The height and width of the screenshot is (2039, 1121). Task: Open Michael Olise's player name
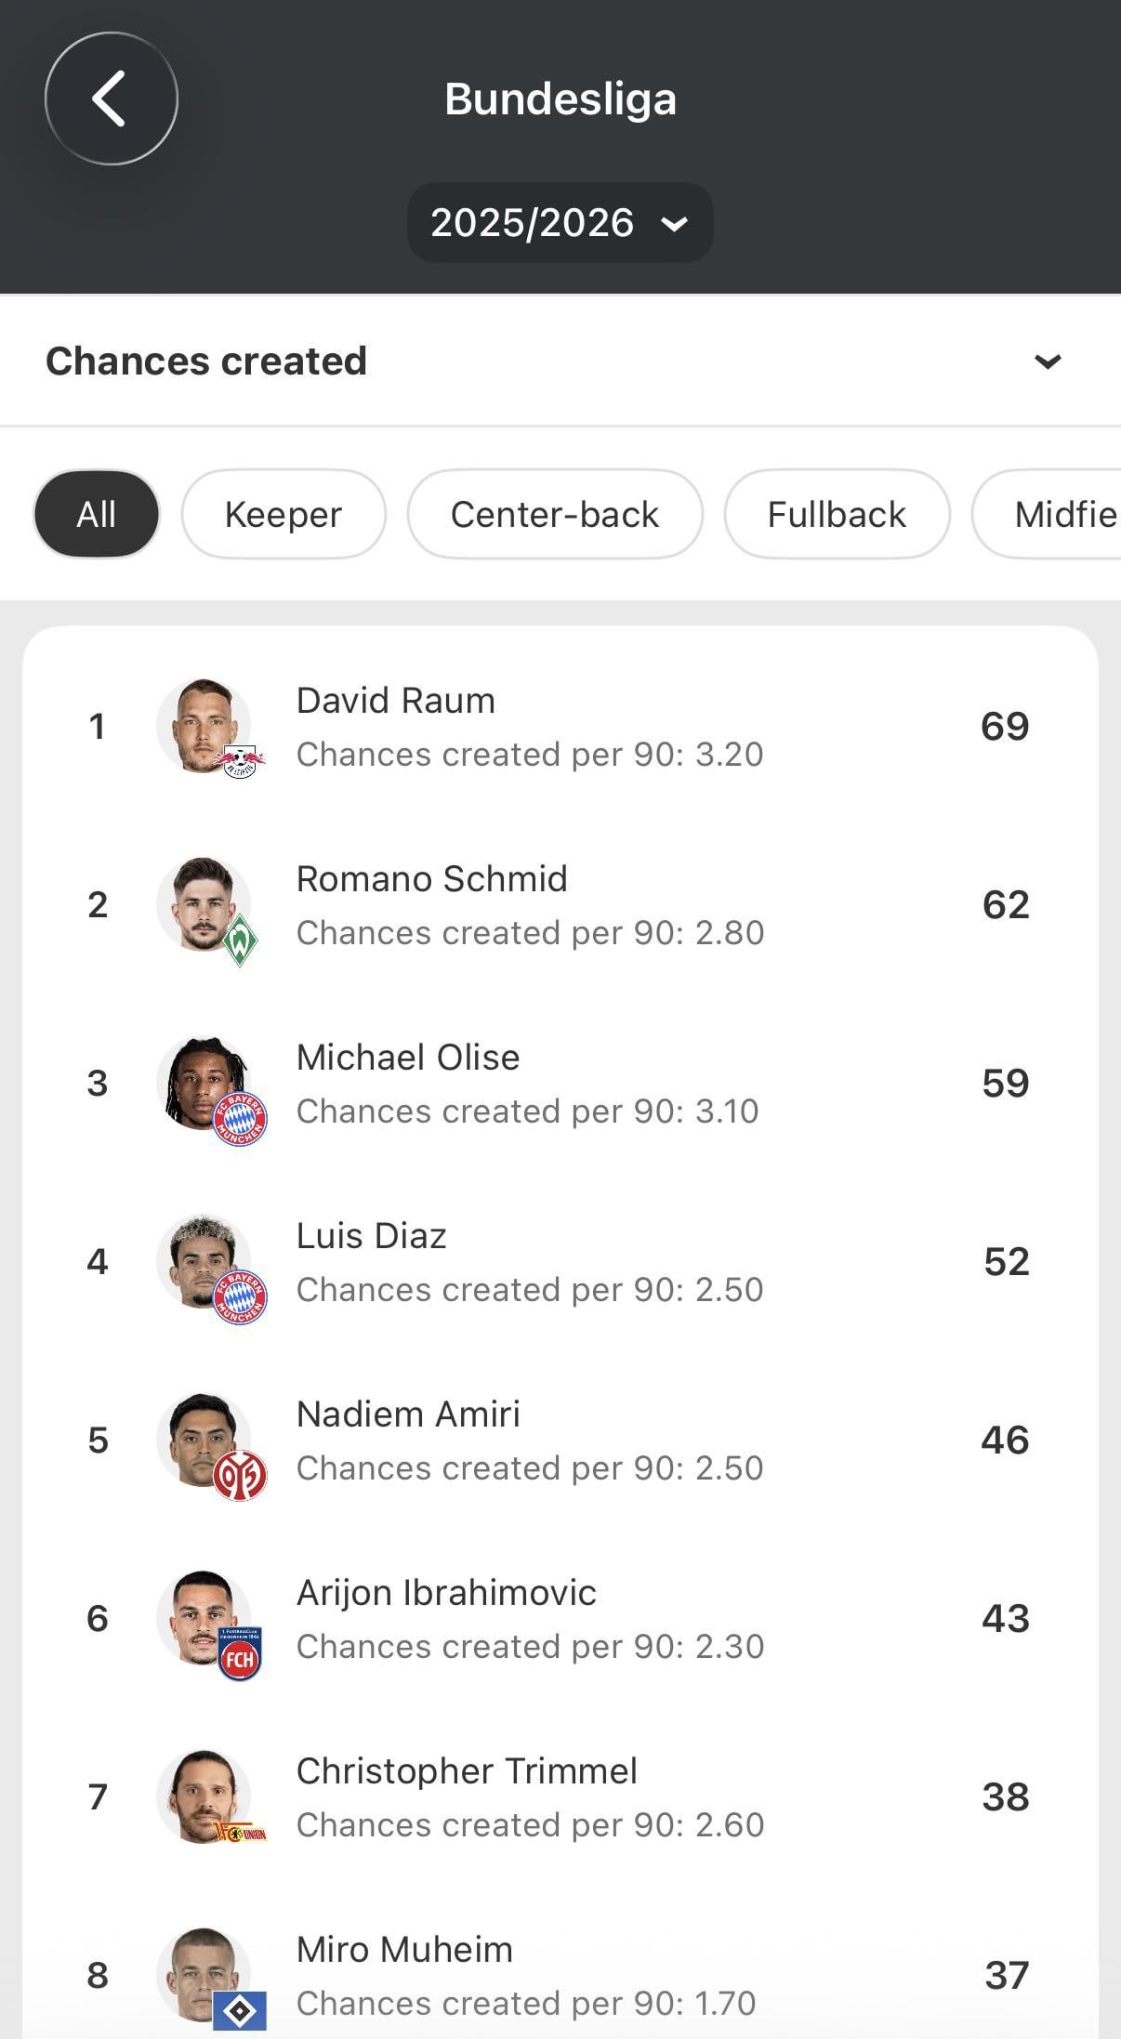pyautogui.click(x=407, y=1058)
